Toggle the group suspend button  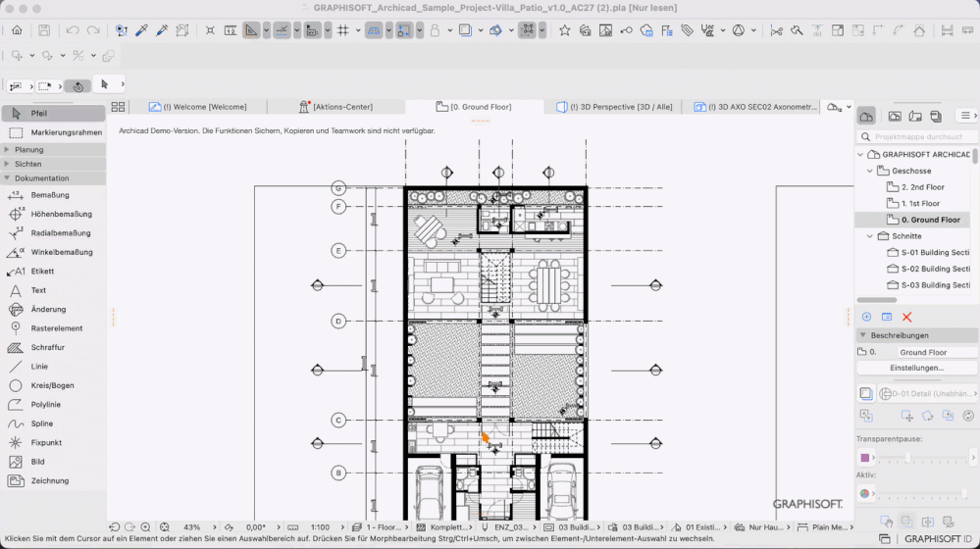pyautogui.click(x=527, y=30)
